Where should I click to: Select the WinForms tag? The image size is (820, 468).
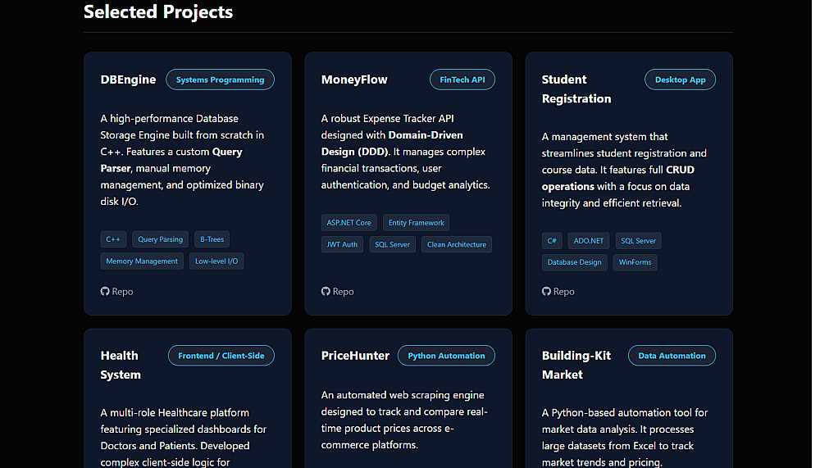pyautogui.click(x=635, y=262)
